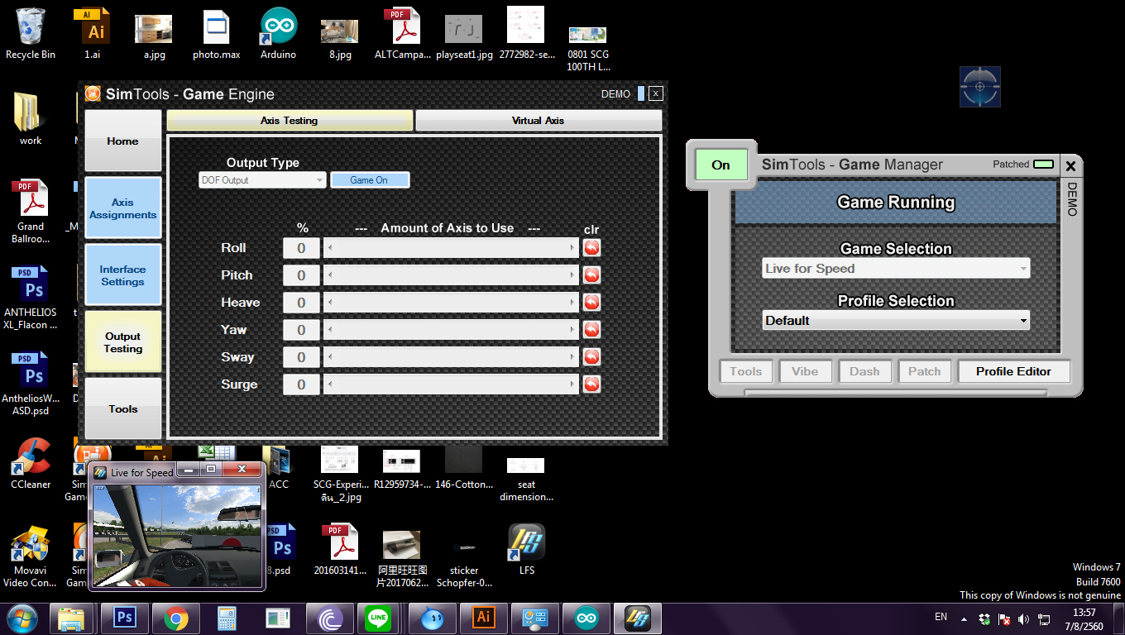The width and height of the screenshot is (1125, 635).
Task: Click the Game Manager Tools button
Action: [746, 371]
